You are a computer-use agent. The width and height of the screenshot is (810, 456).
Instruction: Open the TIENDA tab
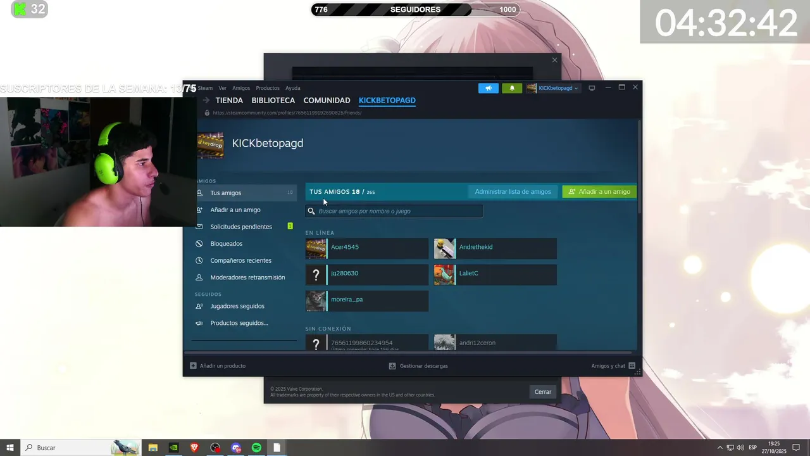[229, 100]
